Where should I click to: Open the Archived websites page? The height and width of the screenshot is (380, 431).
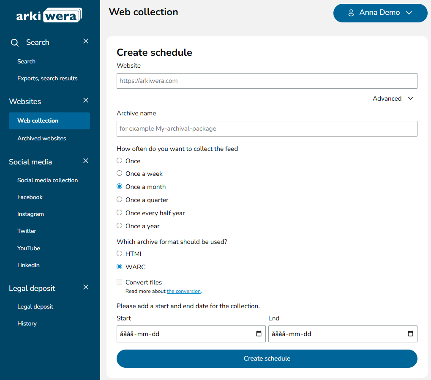[41, 138]
